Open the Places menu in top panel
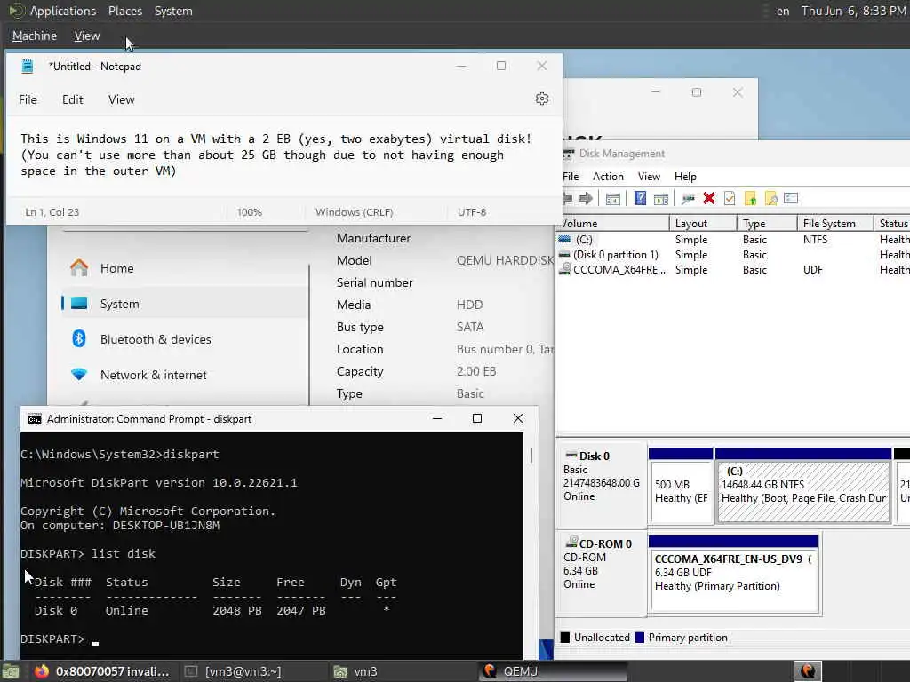The width and height of the screenshot is (910, 682). [125, 11]
